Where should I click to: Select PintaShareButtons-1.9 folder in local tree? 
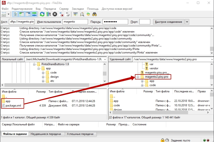tap(55, 64)
